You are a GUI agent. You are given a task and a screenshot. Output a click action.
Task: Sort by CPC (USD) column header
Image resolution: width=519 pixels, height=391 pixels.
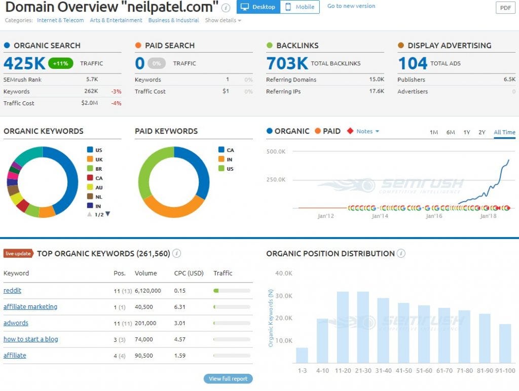[189, 273]
